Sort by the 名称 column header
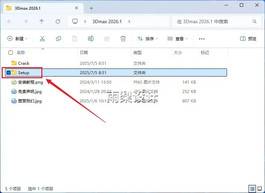The height and width of the screenshot is (193, 265). click(x=21, y=53)
